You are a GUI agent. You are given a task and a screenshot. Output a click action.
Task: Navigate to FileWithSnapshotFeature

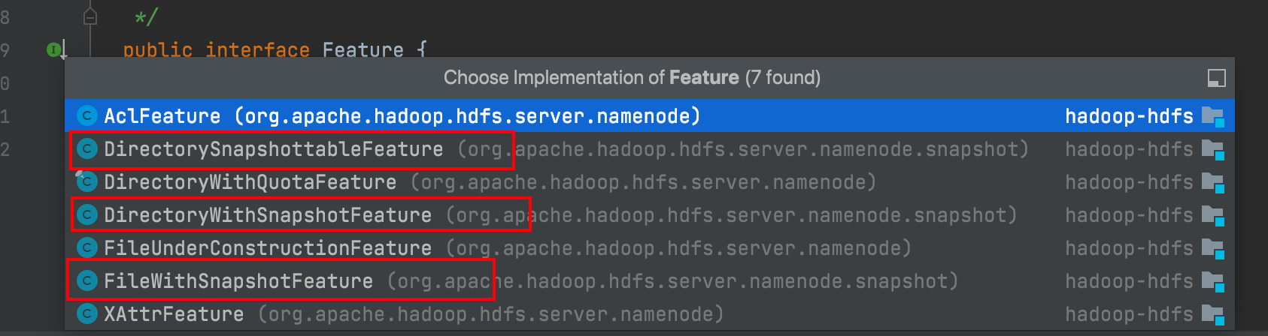click(238, 281)
